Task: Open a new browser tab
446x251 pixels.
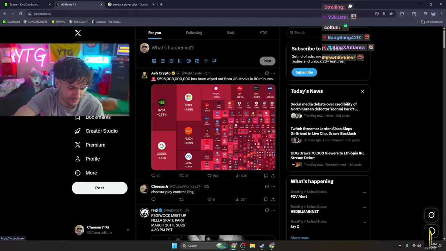Action: [161, 5]
